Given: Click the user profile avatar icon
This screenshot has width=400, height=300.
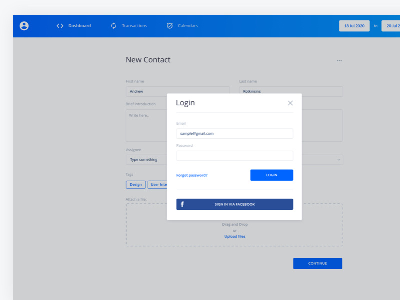Looking at the screenshot, I should coord(24,26).
